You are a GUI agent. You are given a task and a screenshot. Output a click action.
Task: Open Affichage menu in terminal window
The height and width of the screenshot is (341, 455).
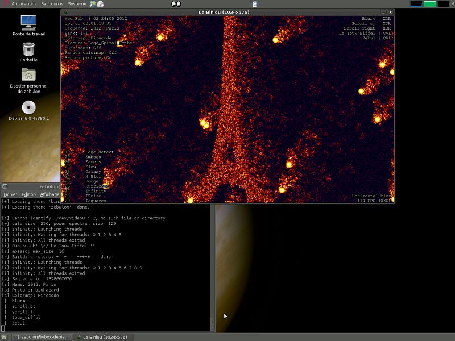(x=49, y=194)
